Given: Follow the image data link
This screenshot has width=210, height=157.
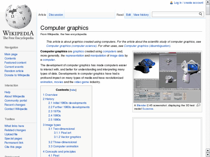Looking at the screenshot, I should tap(117, 56).
